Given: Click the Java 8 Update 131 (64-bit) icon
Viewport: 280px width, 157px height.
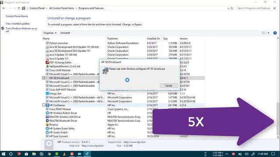Looking at the screenshot, I should [x=47, y=55].
